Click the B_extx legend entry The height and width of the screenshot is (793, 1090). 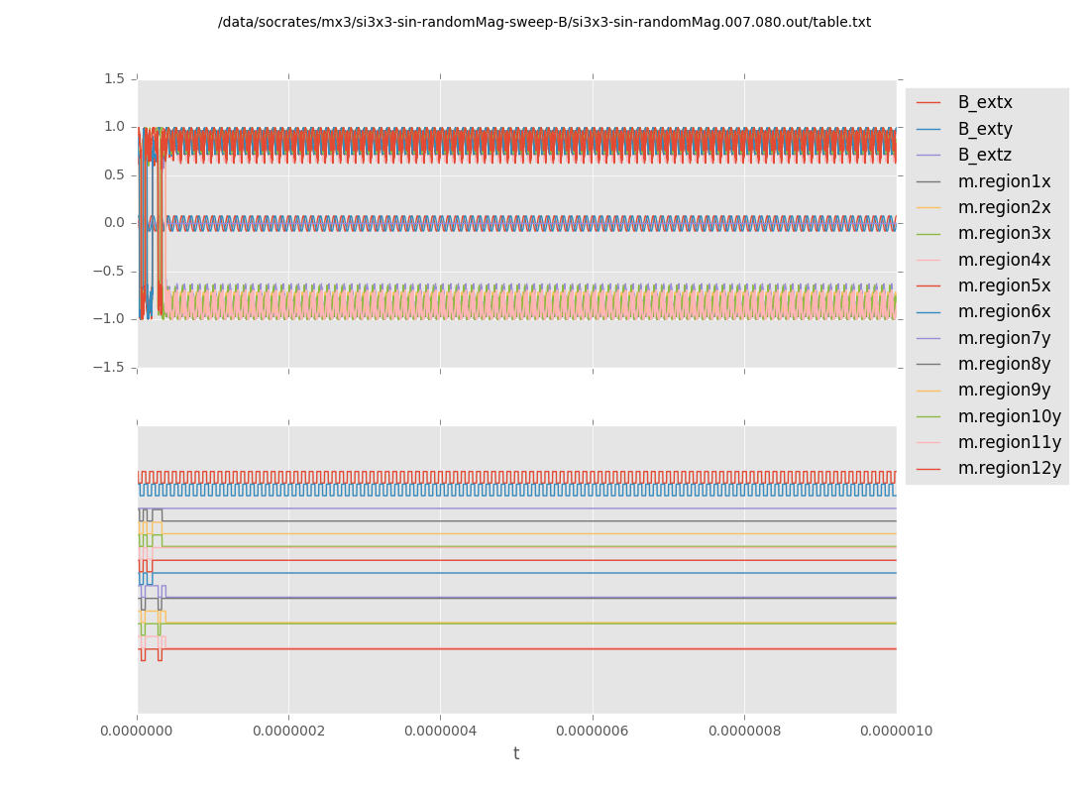point(984,103)
